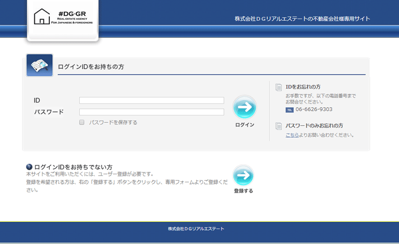
Task: Focus the ID input field
Action: coord(152,101)
